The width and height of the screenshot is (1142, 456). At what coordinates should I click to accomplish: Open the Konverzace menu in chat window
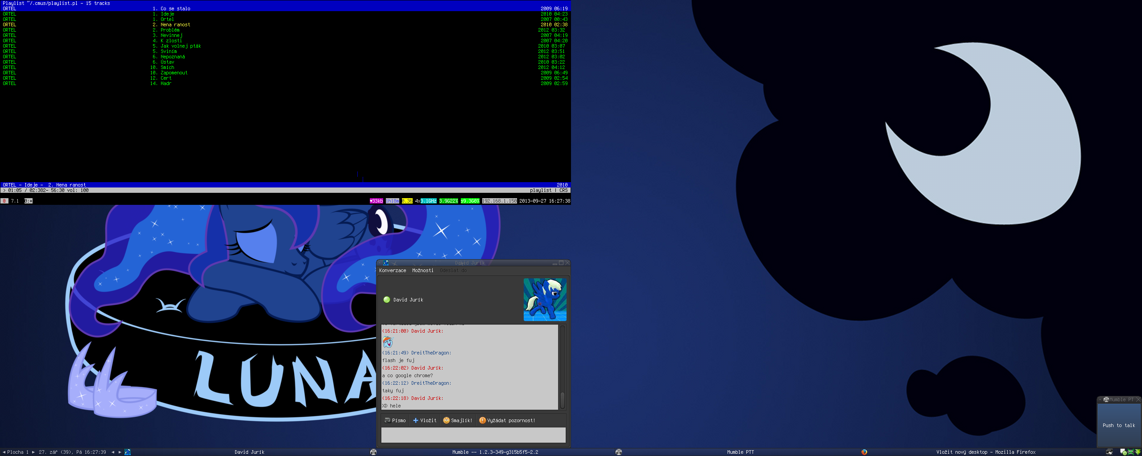(x=393, y=270)
